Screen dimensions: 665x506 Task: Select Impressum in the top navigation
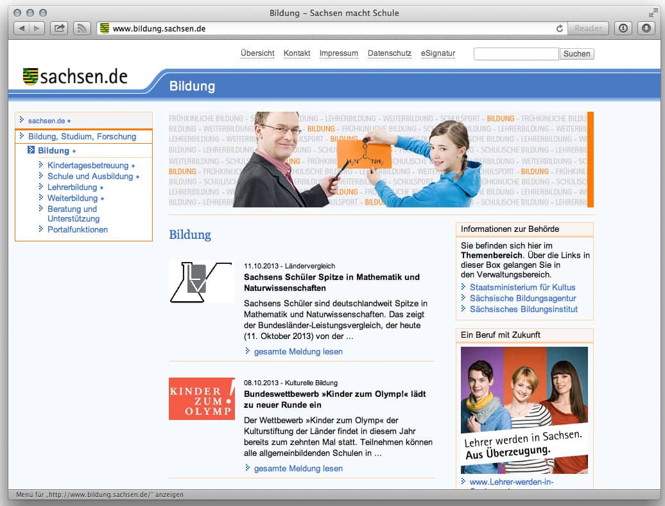[338, 53]
